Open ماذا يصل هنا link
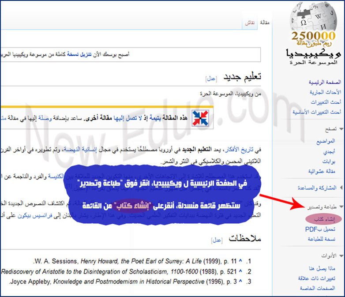This screenshot has width=345, height=297. 322,268
